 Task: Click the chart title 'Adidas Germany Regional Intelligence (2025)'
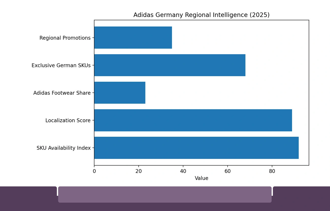click(201, 15)
